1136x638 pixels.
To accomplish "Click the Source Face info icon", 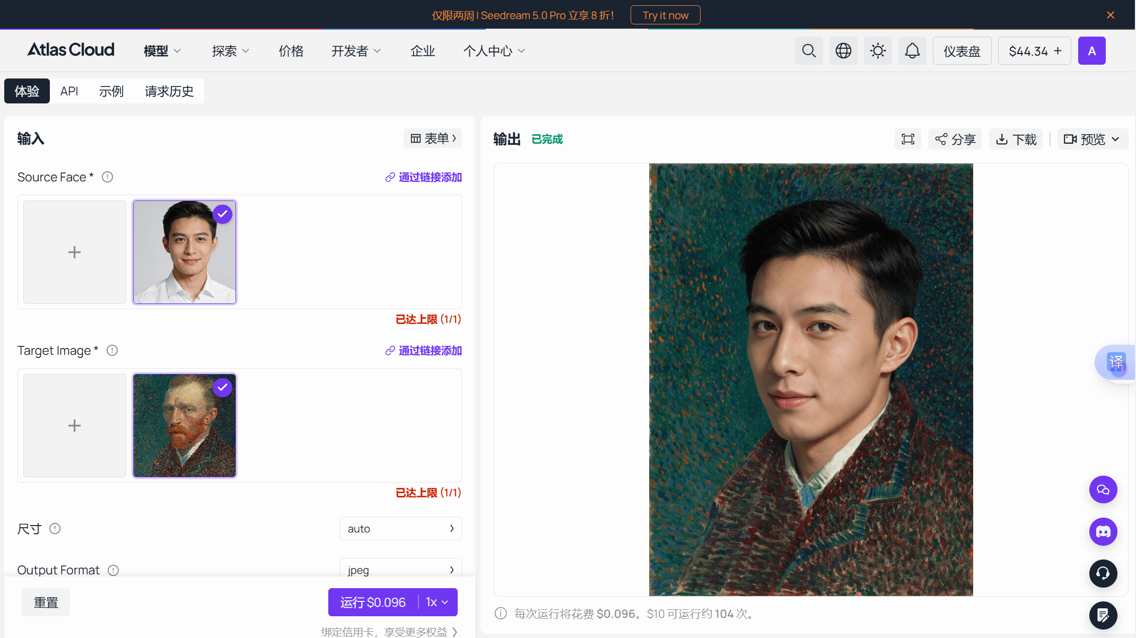I will [108, 177].
